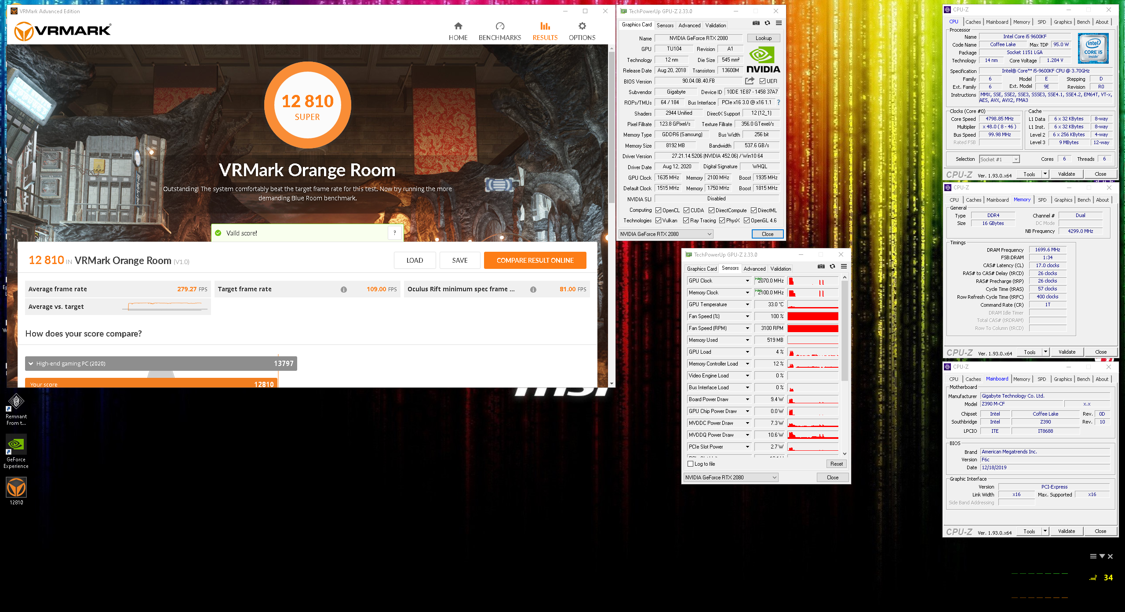This screenshot has width=1125, height=612.
Task: Take screenshot with GPU-Z Graphics Card camera icon
Action: pyautogui.click(x=756, y=23)
